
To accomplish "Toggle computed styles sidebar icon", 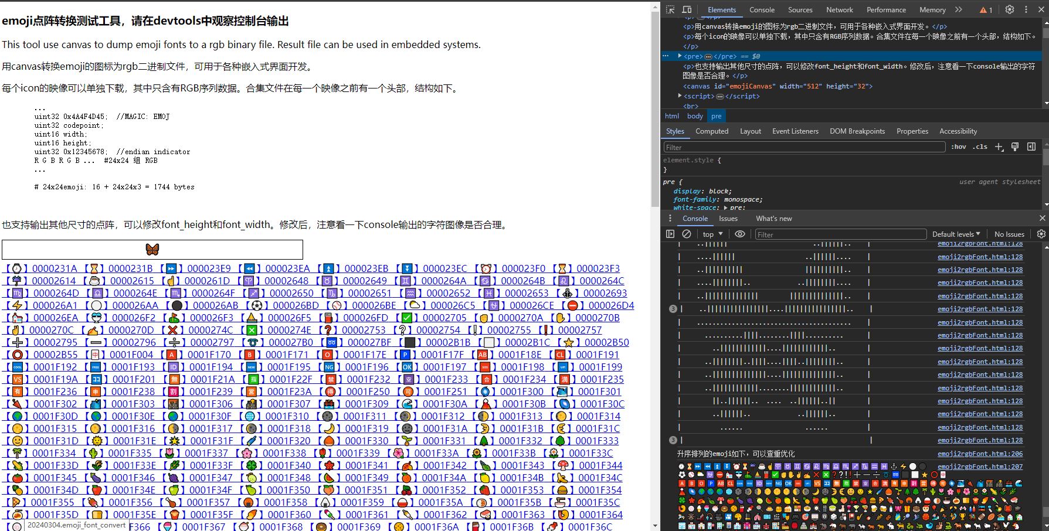I will pyautogui.click(x=1031, y=147).
